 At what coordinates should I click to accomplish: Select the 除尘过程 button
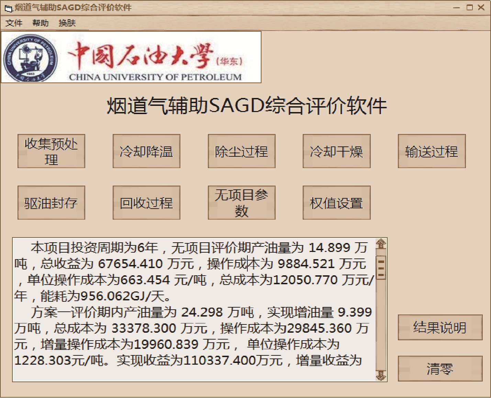[x=242, y=151]
